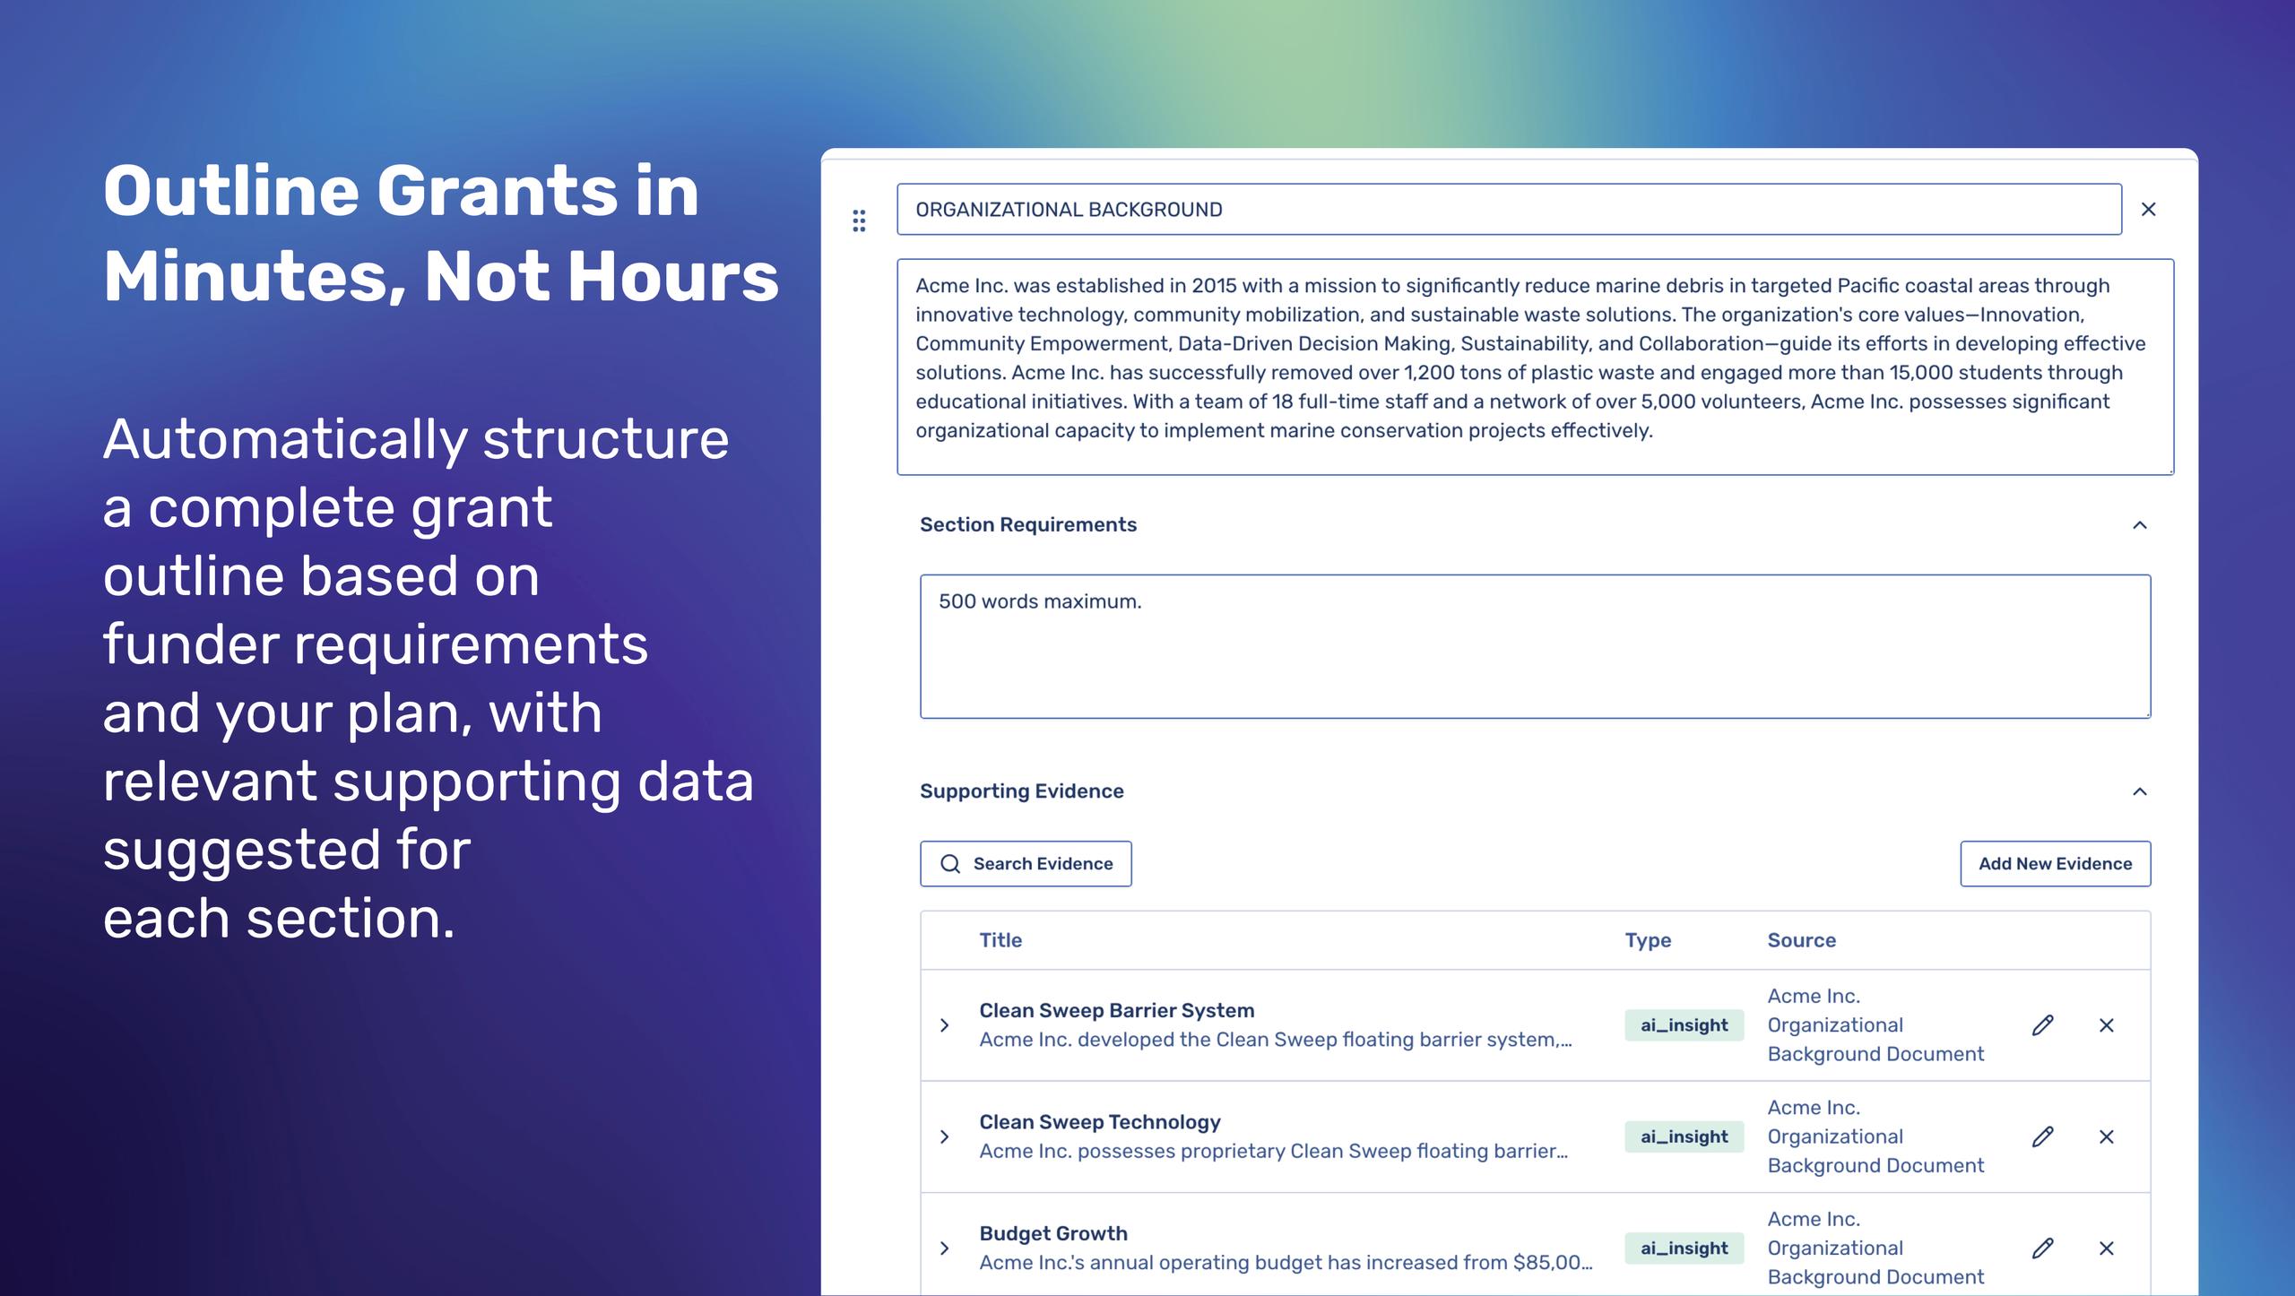Remove the Organizational Background section with X

(2148, 210)
